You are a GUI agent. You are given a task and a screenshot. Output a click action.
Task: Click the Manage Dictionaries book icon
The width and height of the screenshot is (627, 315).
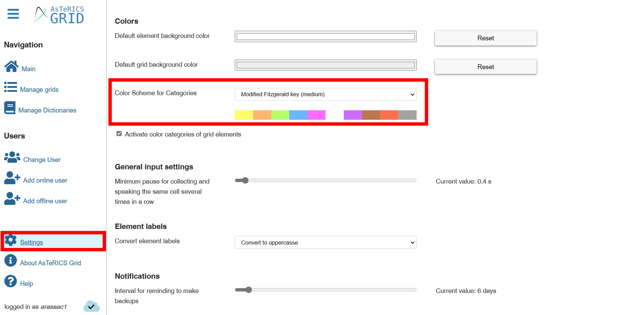[10, 108]
